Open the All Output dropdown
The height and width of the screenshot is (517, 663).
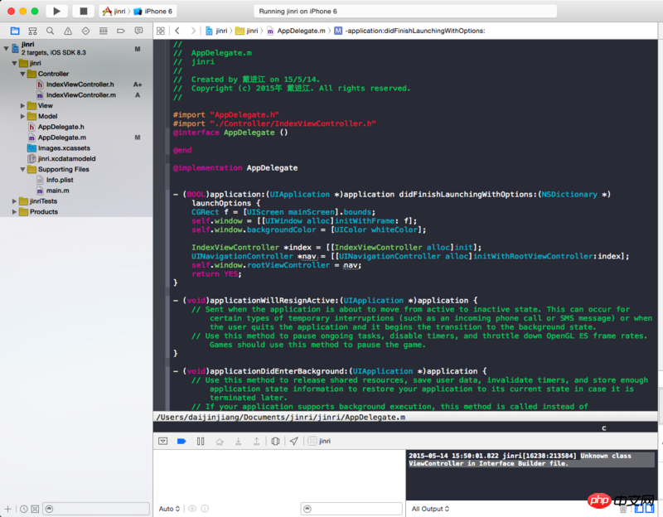tap(430, 509)
